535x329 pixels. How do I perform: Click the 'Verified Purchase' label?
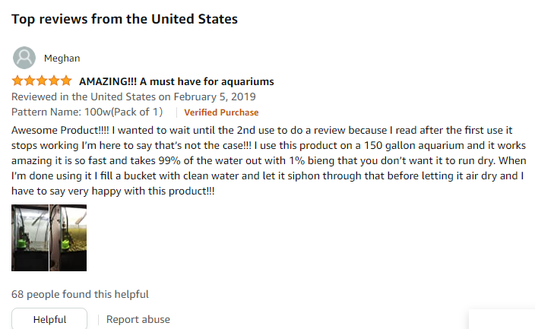221,112
